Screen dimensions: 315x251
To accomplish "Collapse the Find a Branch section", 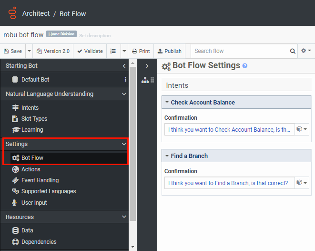I will pos(167,156).
